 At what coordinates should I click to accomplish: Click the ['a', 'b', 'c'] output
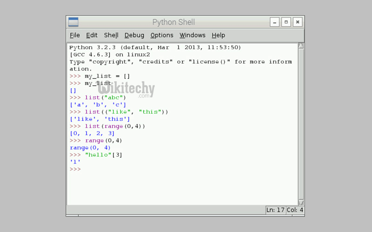point(98,105)
